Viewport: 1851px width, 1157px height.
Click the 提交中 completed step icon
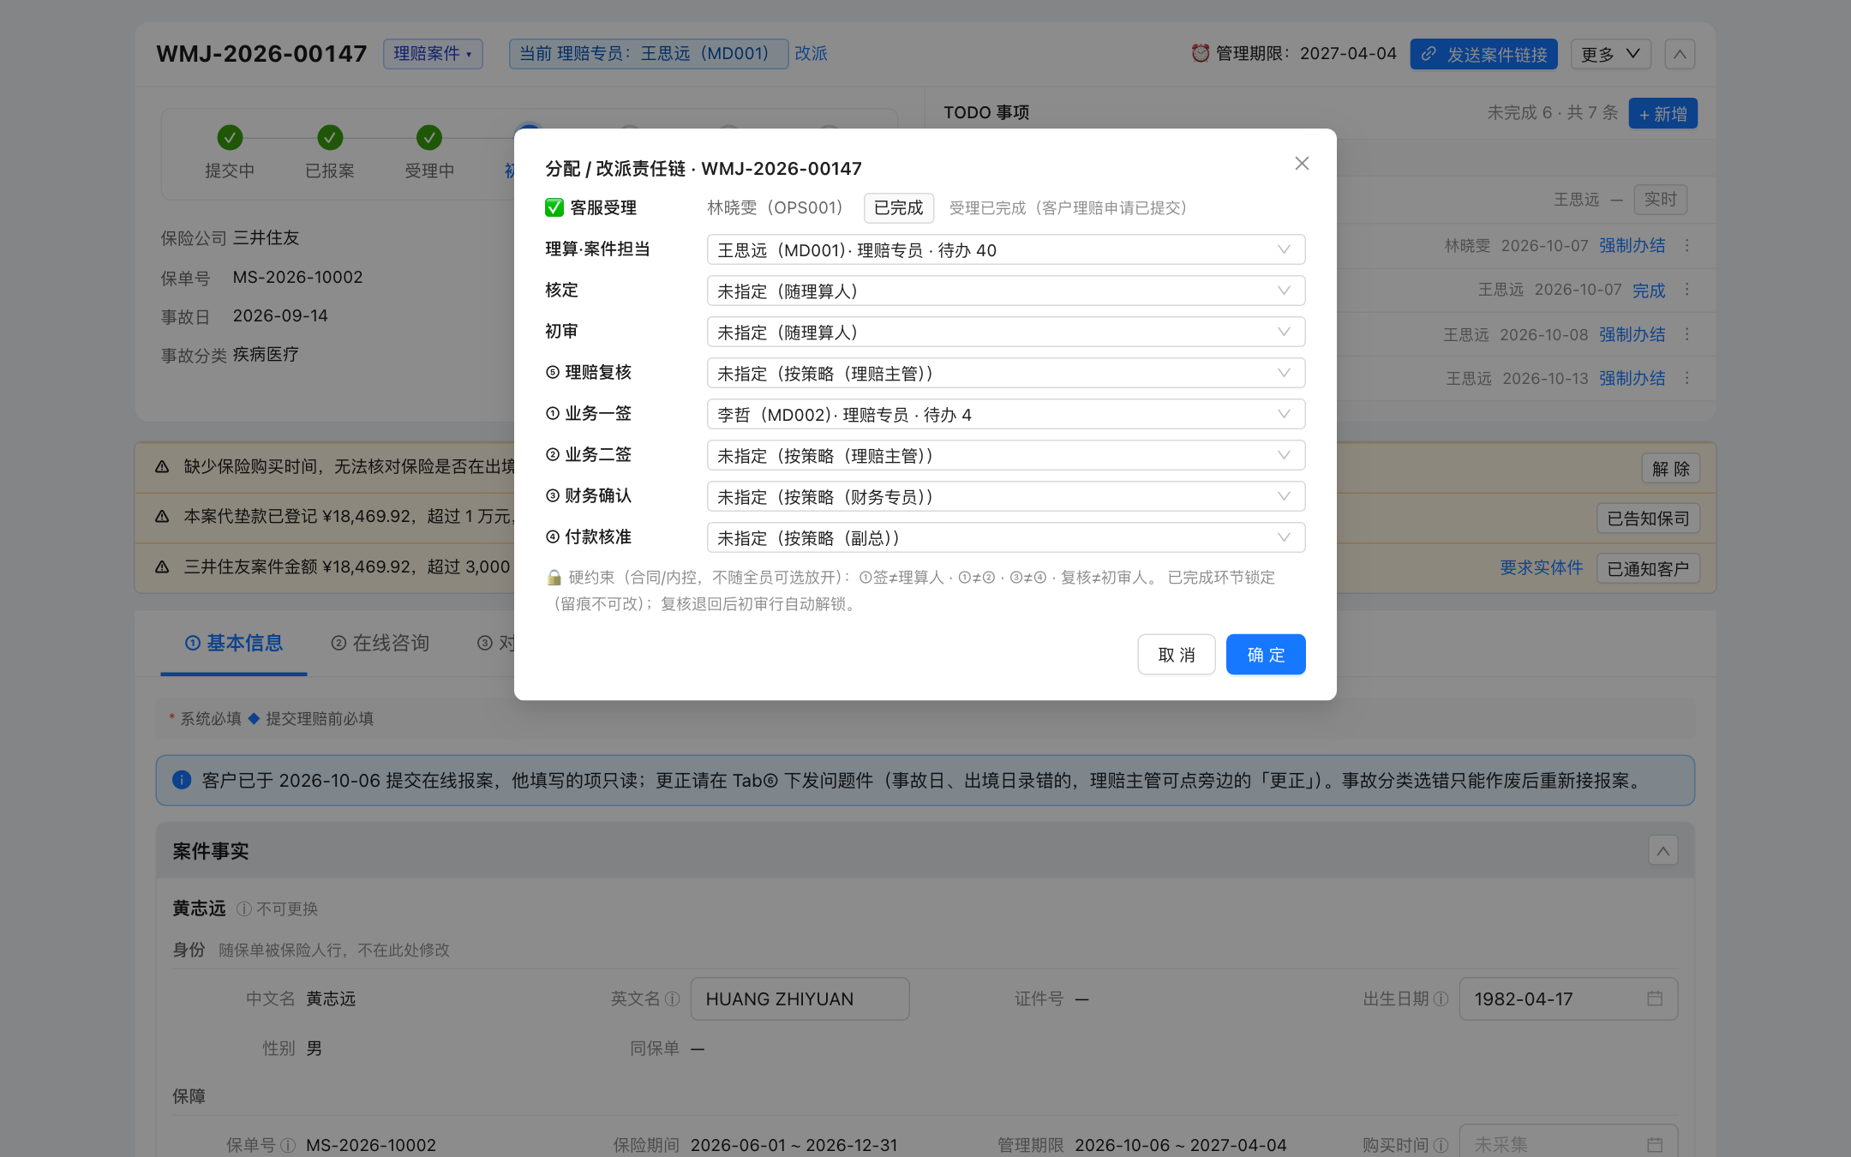coord(230,137)
